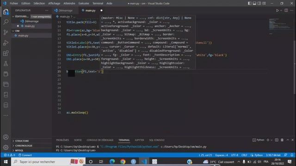Show additional views via ellipsis in activity bar
The height and width of the screenshot is (166, 296).
pos(6,115)
